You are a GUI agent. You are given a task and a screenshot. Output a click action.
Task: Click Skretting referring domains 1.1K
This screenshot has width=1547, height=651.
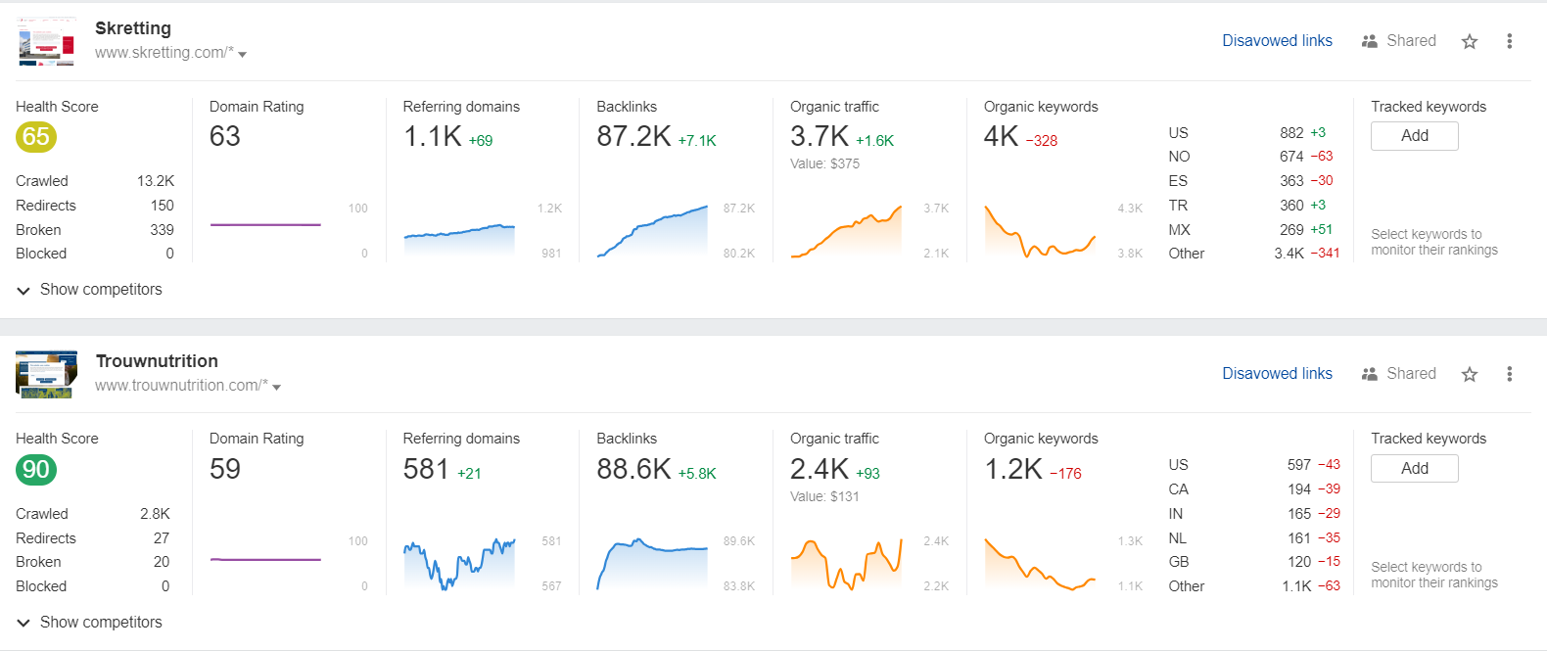coord(432,137)
